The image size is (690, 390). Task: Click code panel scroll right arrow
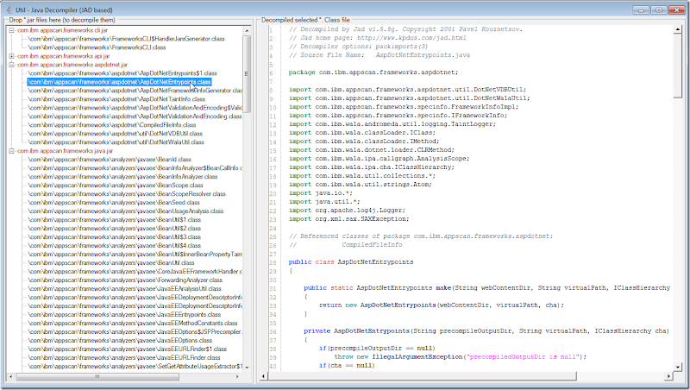[669, 376]
